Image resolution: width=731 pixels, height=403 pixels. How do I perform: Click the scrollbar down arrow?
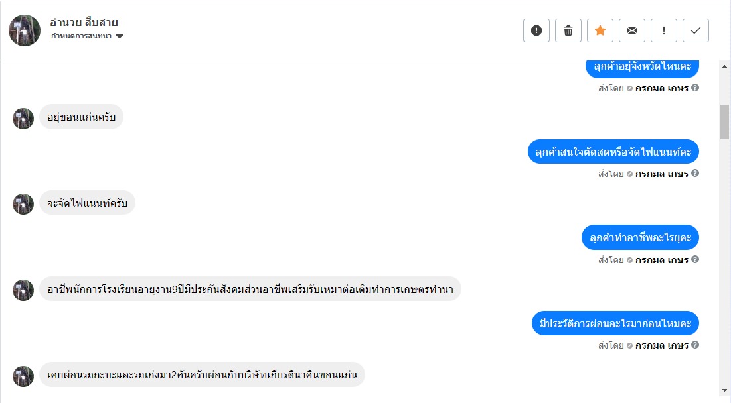(x=724, y=390)
